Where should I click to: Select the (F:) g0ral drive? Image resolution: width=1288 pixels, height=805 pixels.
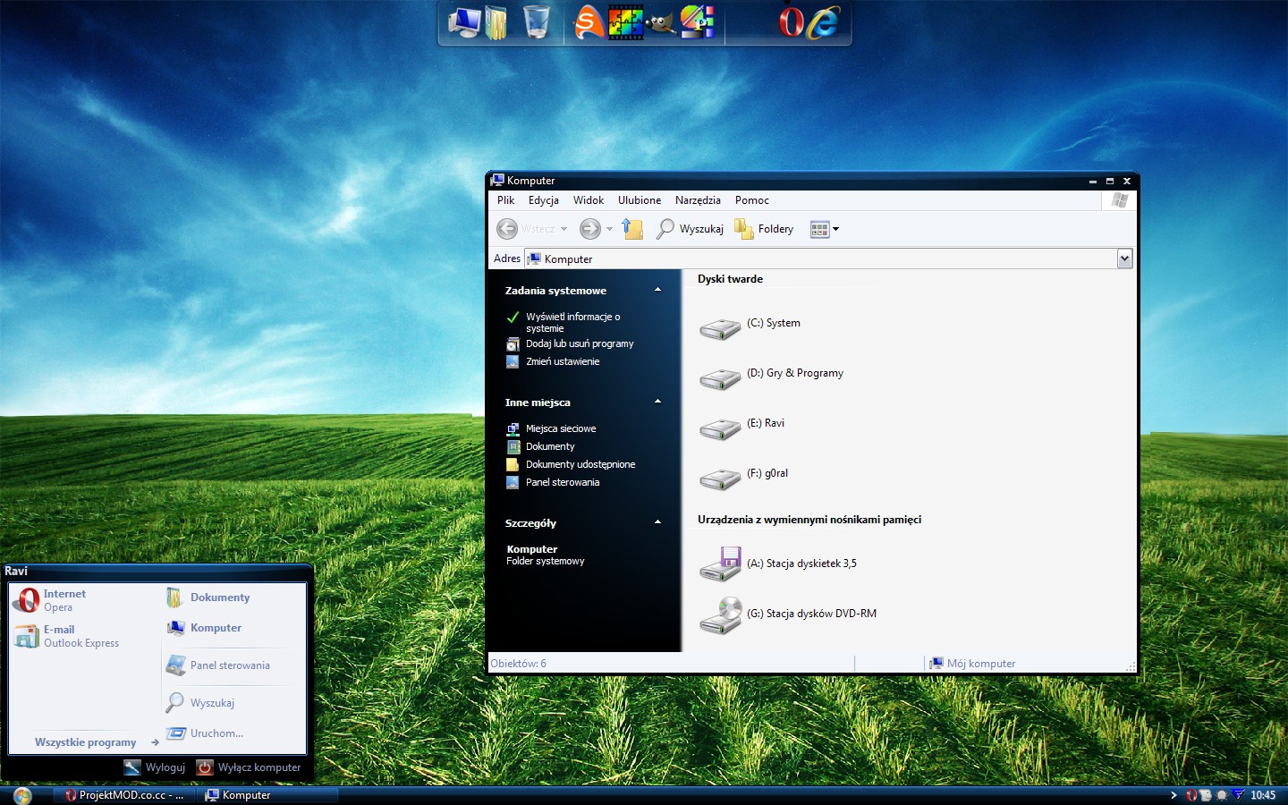coord(743,477)
